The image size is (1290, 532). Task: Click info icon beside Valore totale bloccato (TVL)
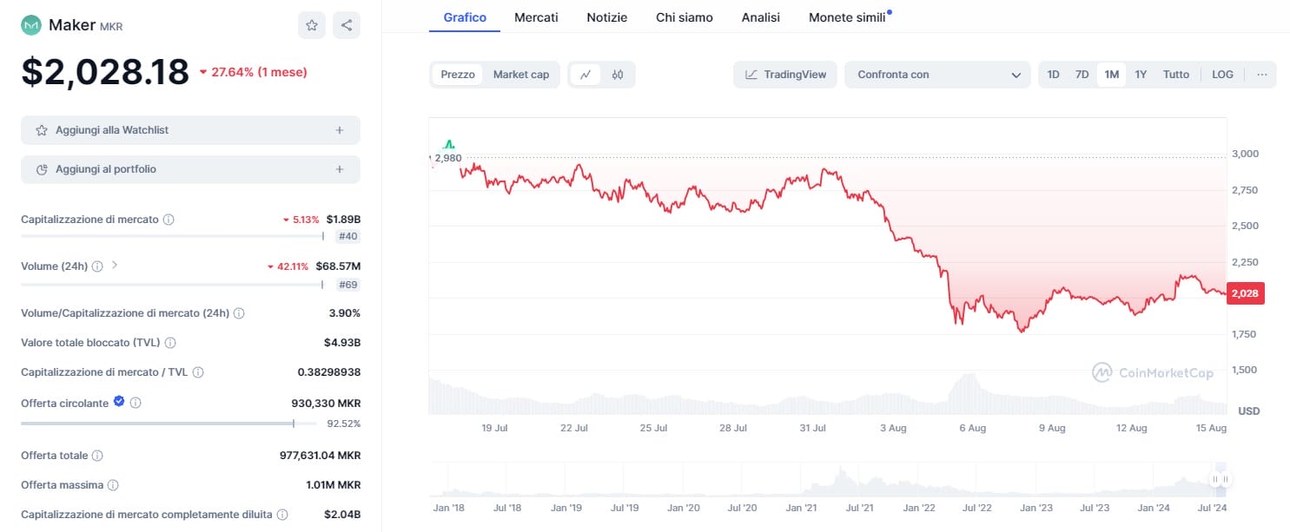tap(170, 343)
